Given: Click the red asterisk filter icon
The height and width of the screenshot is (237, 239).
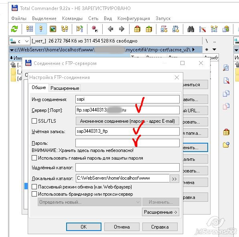Looking at the screenshot, I should 95,28.
